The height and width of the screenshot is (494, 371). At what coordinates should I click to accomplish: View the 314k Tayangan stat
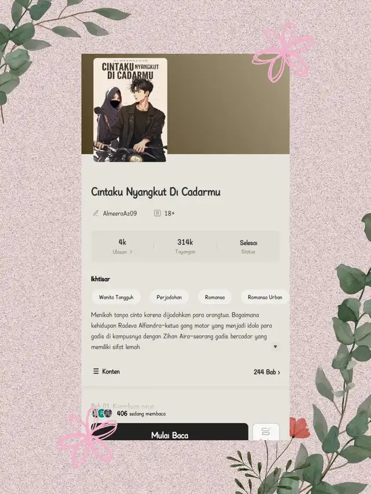[x=185, y=246]
